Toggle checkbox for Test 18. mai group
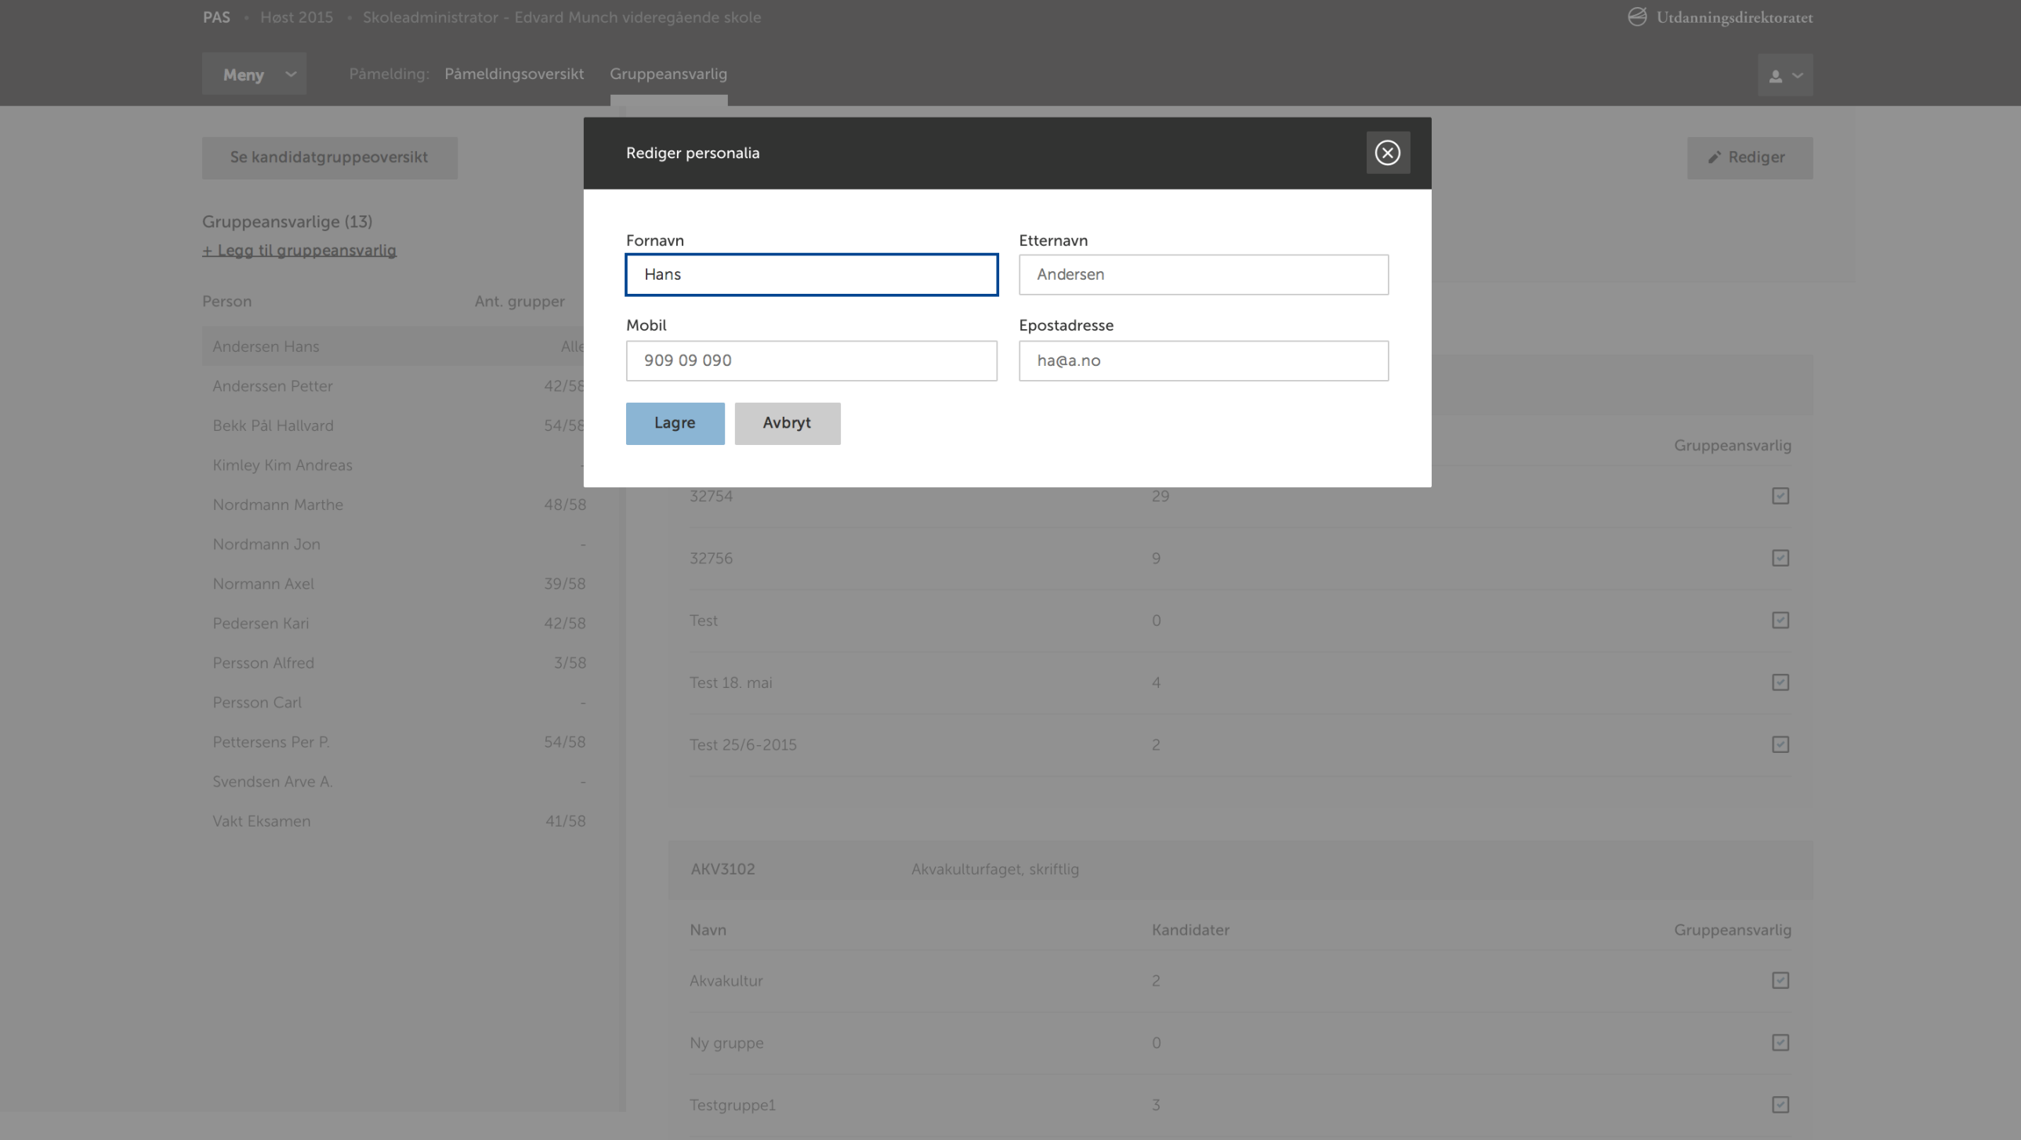The width and height of the screenshot is (2021, 1140). 1780,682
